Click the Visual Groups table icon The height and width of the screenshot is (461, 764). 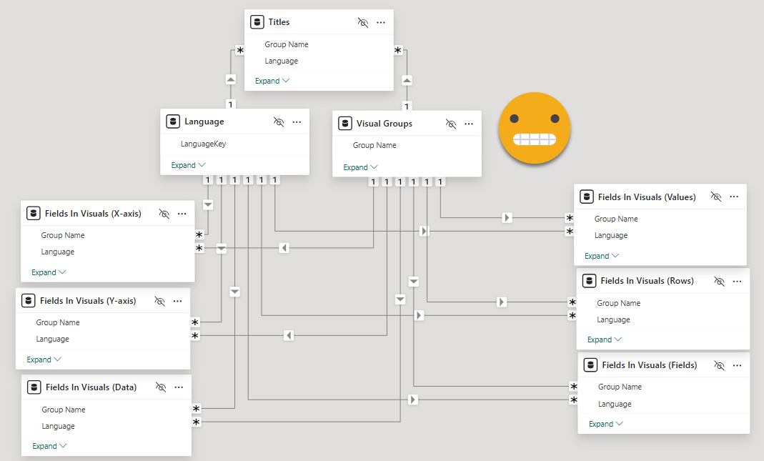345,123
